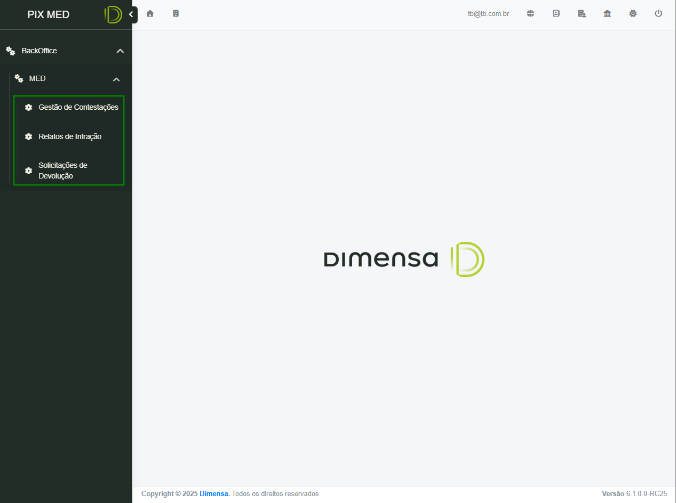Viewport: 676px width, 503px height.
Task: Open the contact card icon
Action: click(556, 14)
